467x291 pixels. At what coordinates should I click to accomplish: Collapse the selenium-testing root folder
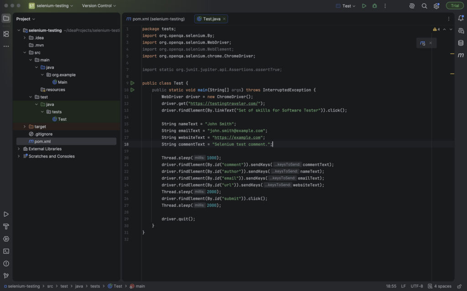pyautogui.click(x=19, y=31)
